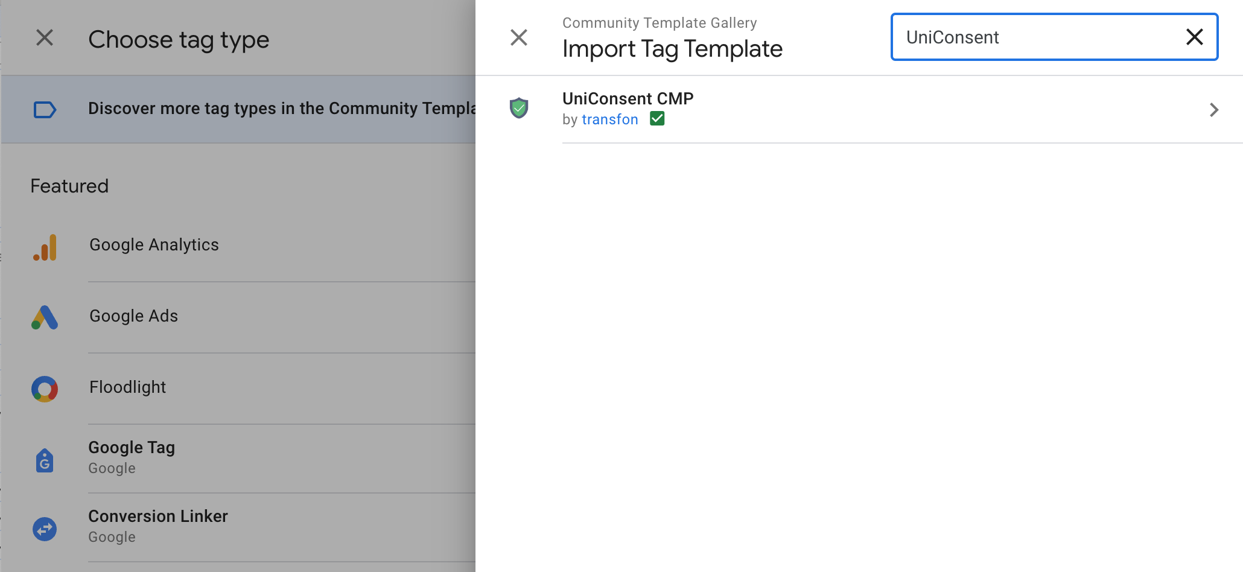Image resolution: width=1243 pixels, height=572 pixels.
Task: Choose the Google Ads tag type
Action: click(133, 316)
